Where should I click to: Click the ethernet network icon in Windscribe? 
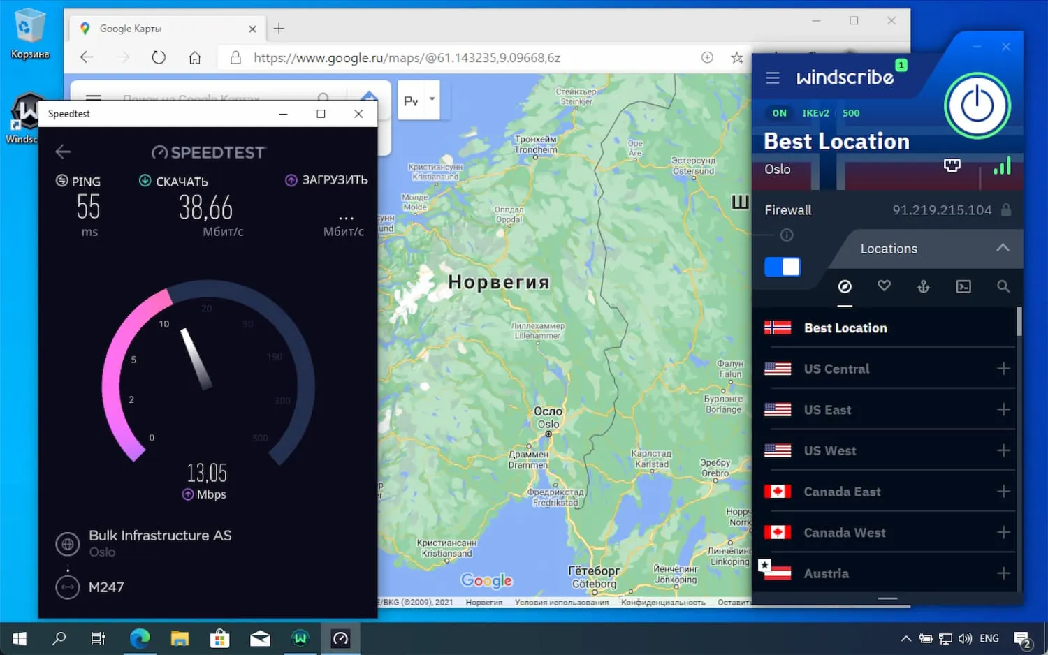coord(952,165)
